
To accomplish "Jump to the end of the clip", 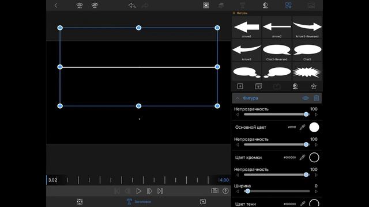I will (160, 191).
